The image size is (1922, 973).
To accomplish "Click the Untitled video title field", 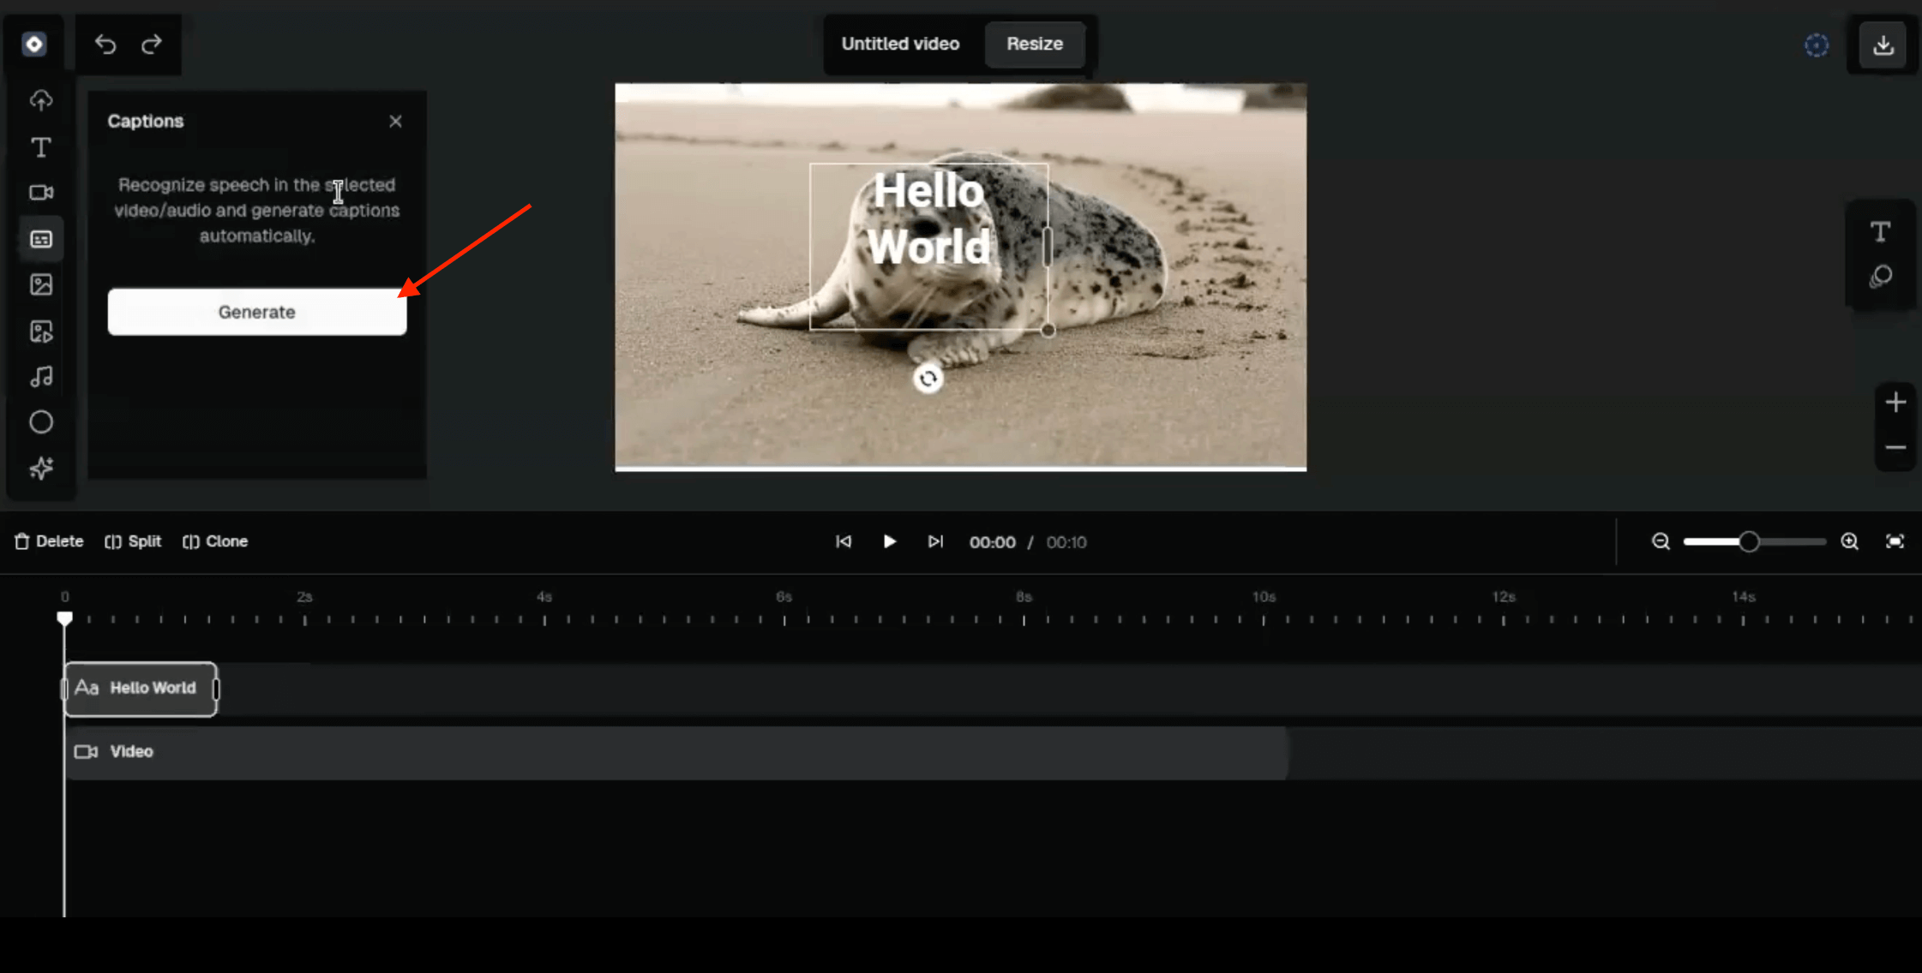I will (900, 44).
